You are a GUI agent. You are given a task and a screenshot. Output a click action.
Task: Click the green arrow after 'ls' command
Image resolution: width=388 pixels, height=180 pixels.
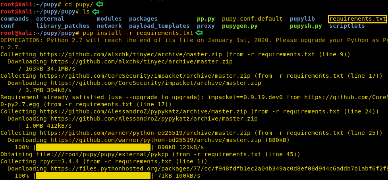(95, 11)
